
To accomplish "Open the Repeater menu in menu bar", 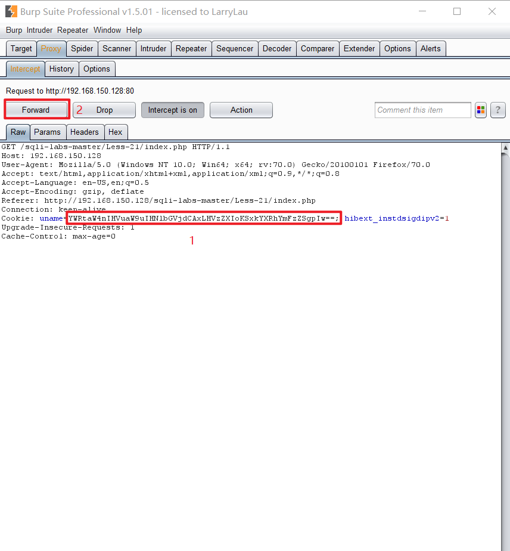I will (73, 30).
